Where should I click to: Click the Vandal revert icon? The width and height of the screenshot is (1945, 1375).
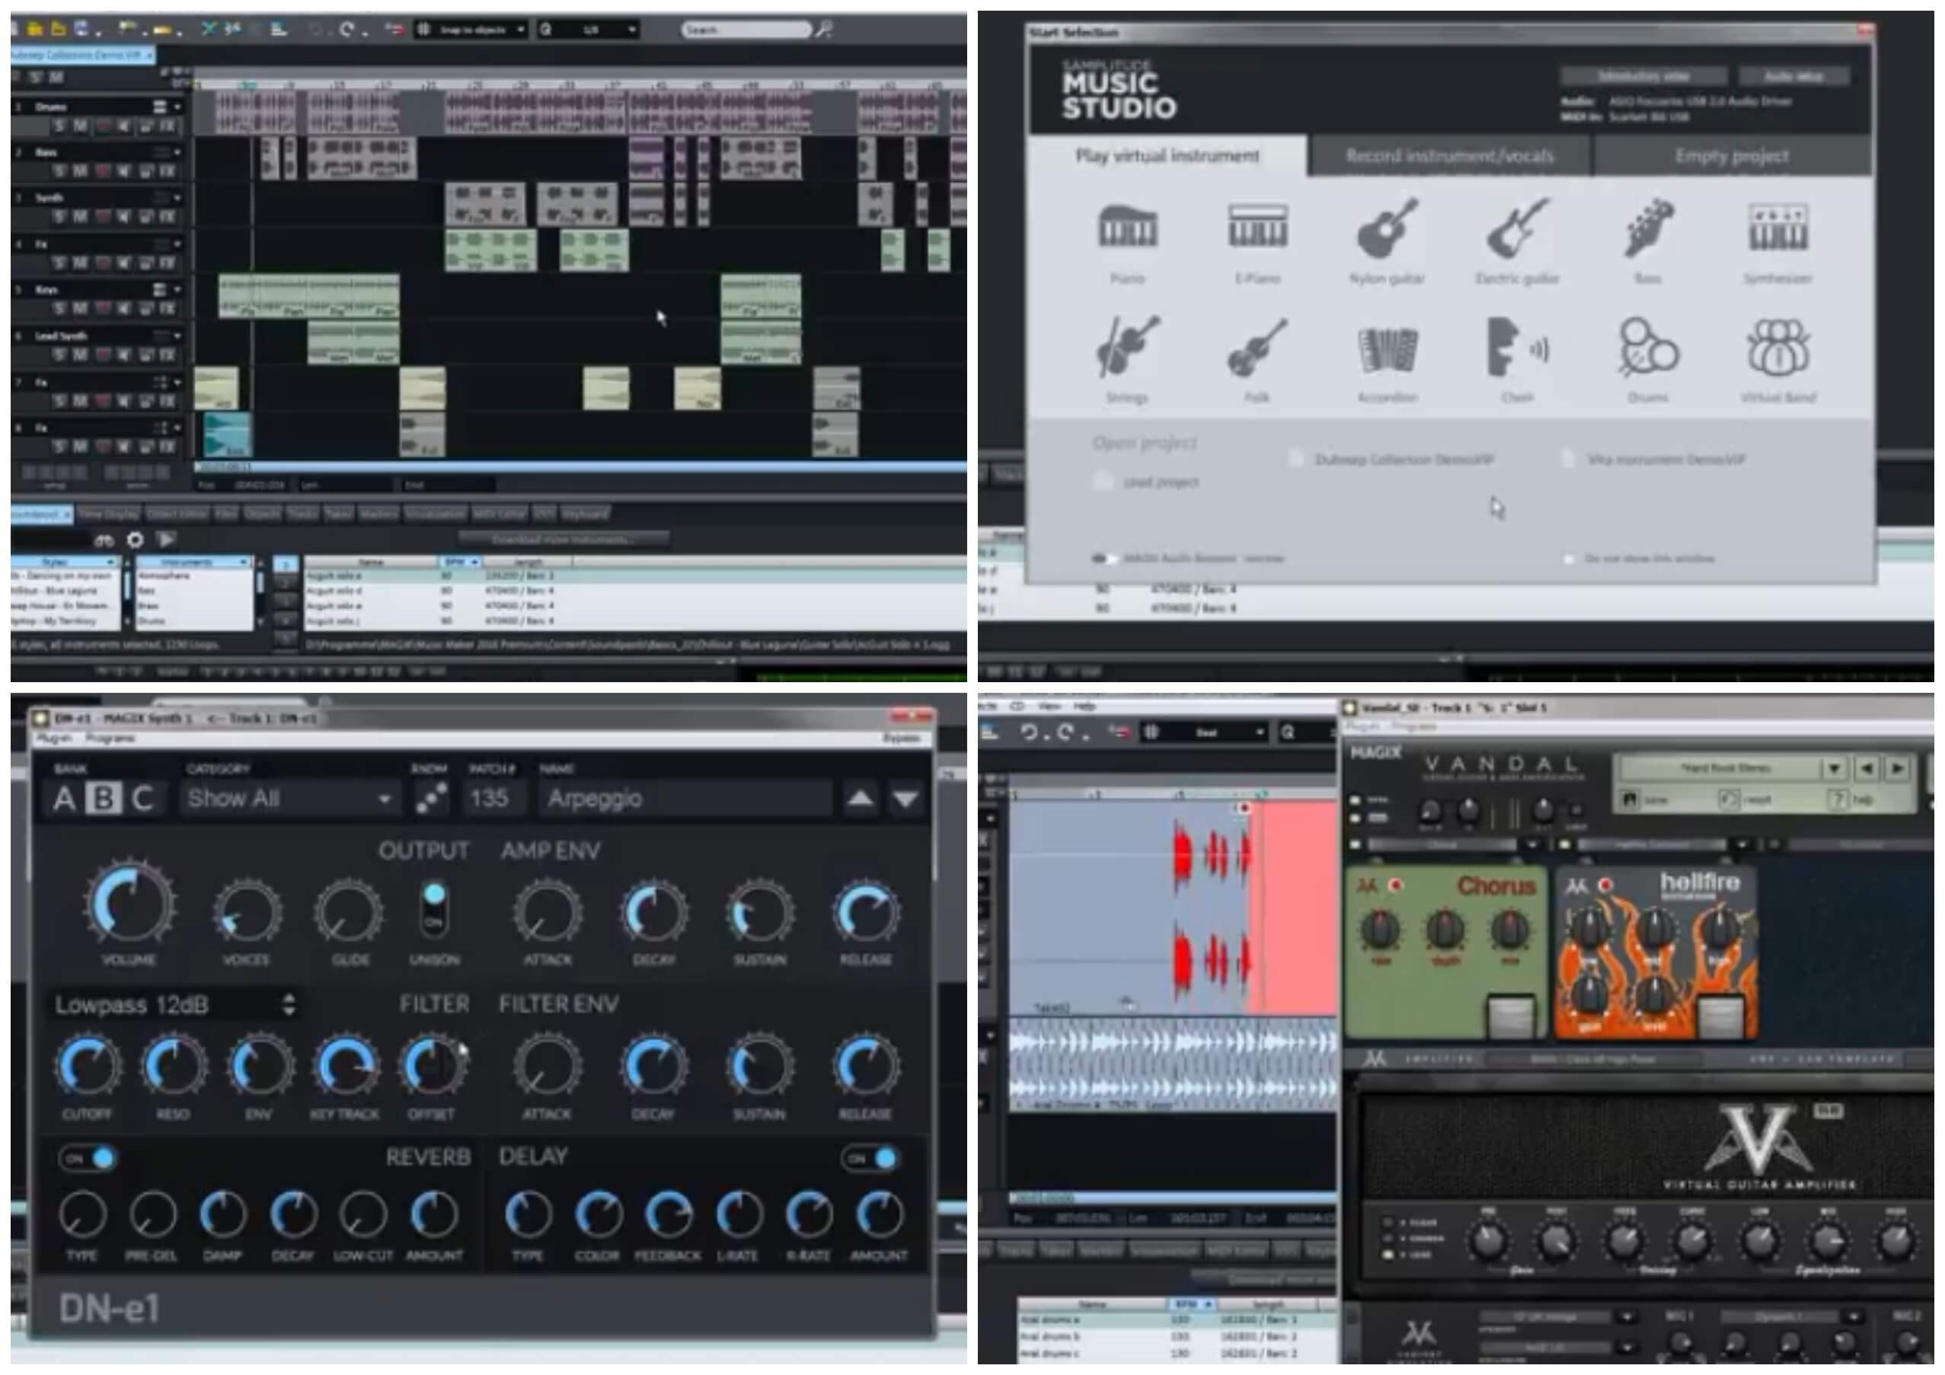tap(1728, 799)
